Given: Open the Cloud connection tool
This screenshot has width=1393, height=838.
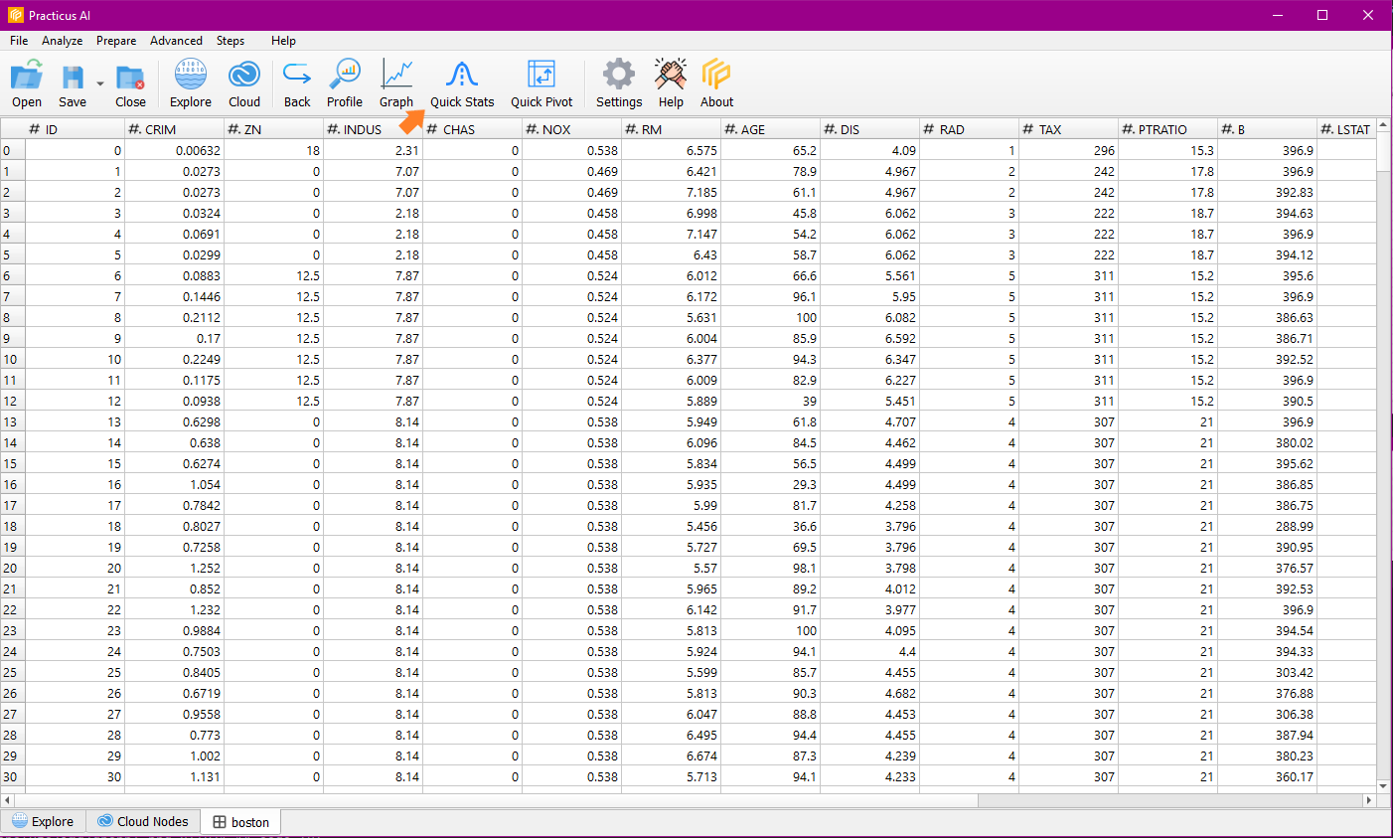Looking at the screenshot, I should pos(244,84).
